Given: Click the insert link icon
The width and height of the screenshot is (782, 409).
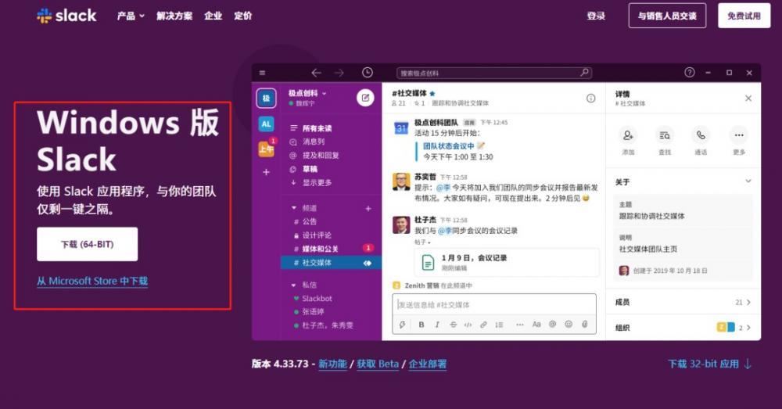Looking at the screenshot, I should coord(483,325).
